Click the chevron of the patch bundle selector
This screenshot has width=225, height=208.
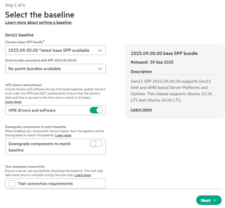pos(100,69)
